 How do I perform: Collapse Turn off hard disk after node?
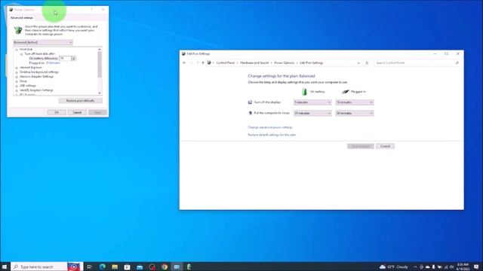pyautogui.click(x=22, y=54)
